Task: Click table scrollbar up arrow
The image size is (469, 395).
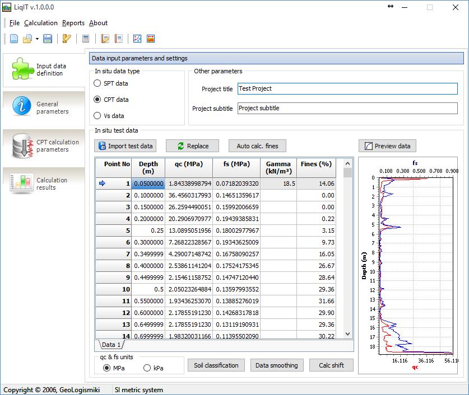Action: [x=347, y=163]
